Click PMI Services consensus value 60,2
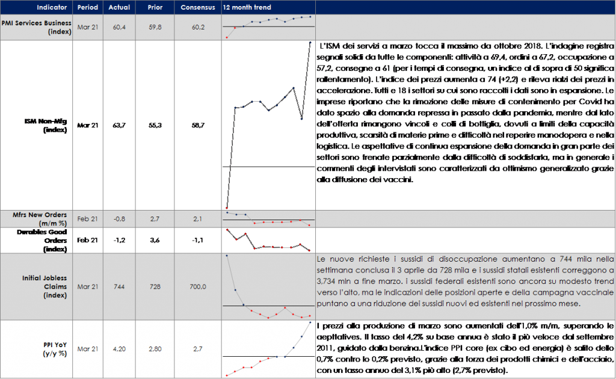Image resolution: width=616 pixels, height=379 pixels. coord(197,27)
